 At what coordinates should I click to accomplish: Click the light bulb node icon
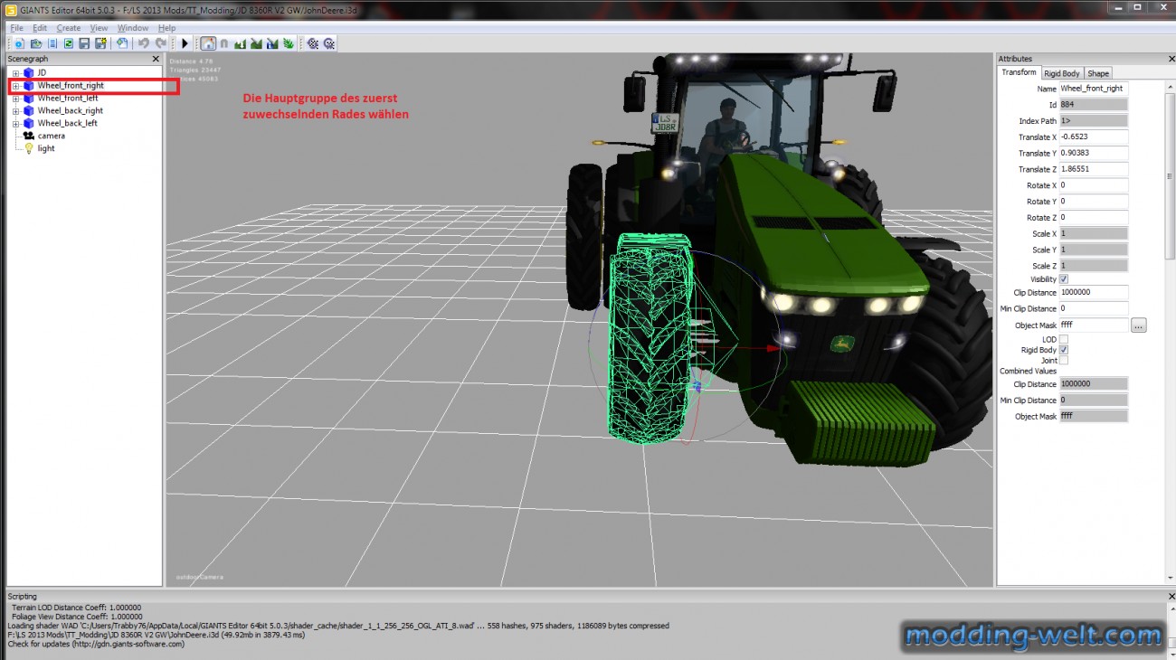pyautogui.click(x=28, y=148)
